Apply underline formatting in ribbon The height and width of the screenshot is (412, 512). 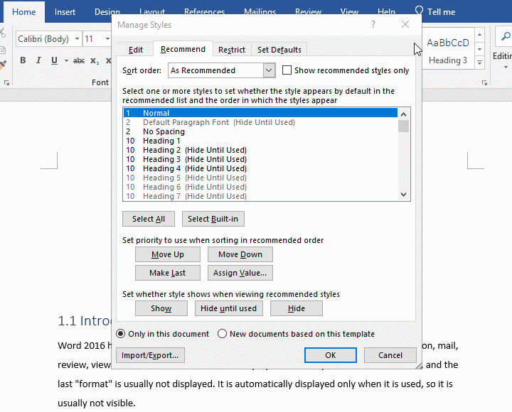coord(54,60)
